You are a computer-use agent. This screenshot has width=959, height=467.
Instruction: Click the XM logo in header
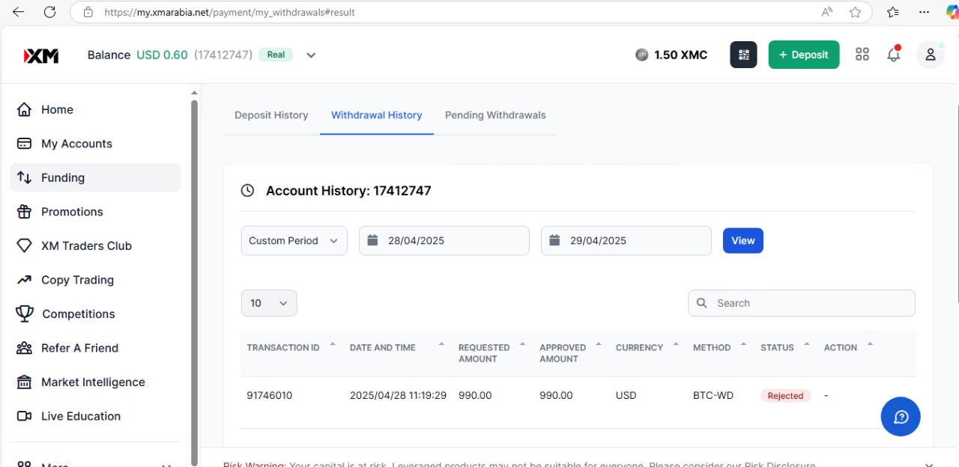tap(41, 55)
